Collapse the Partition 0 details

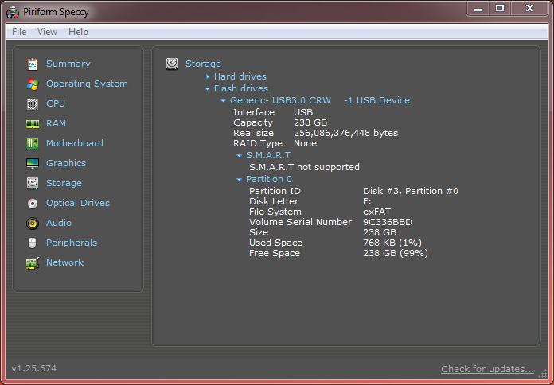point(239,180)
